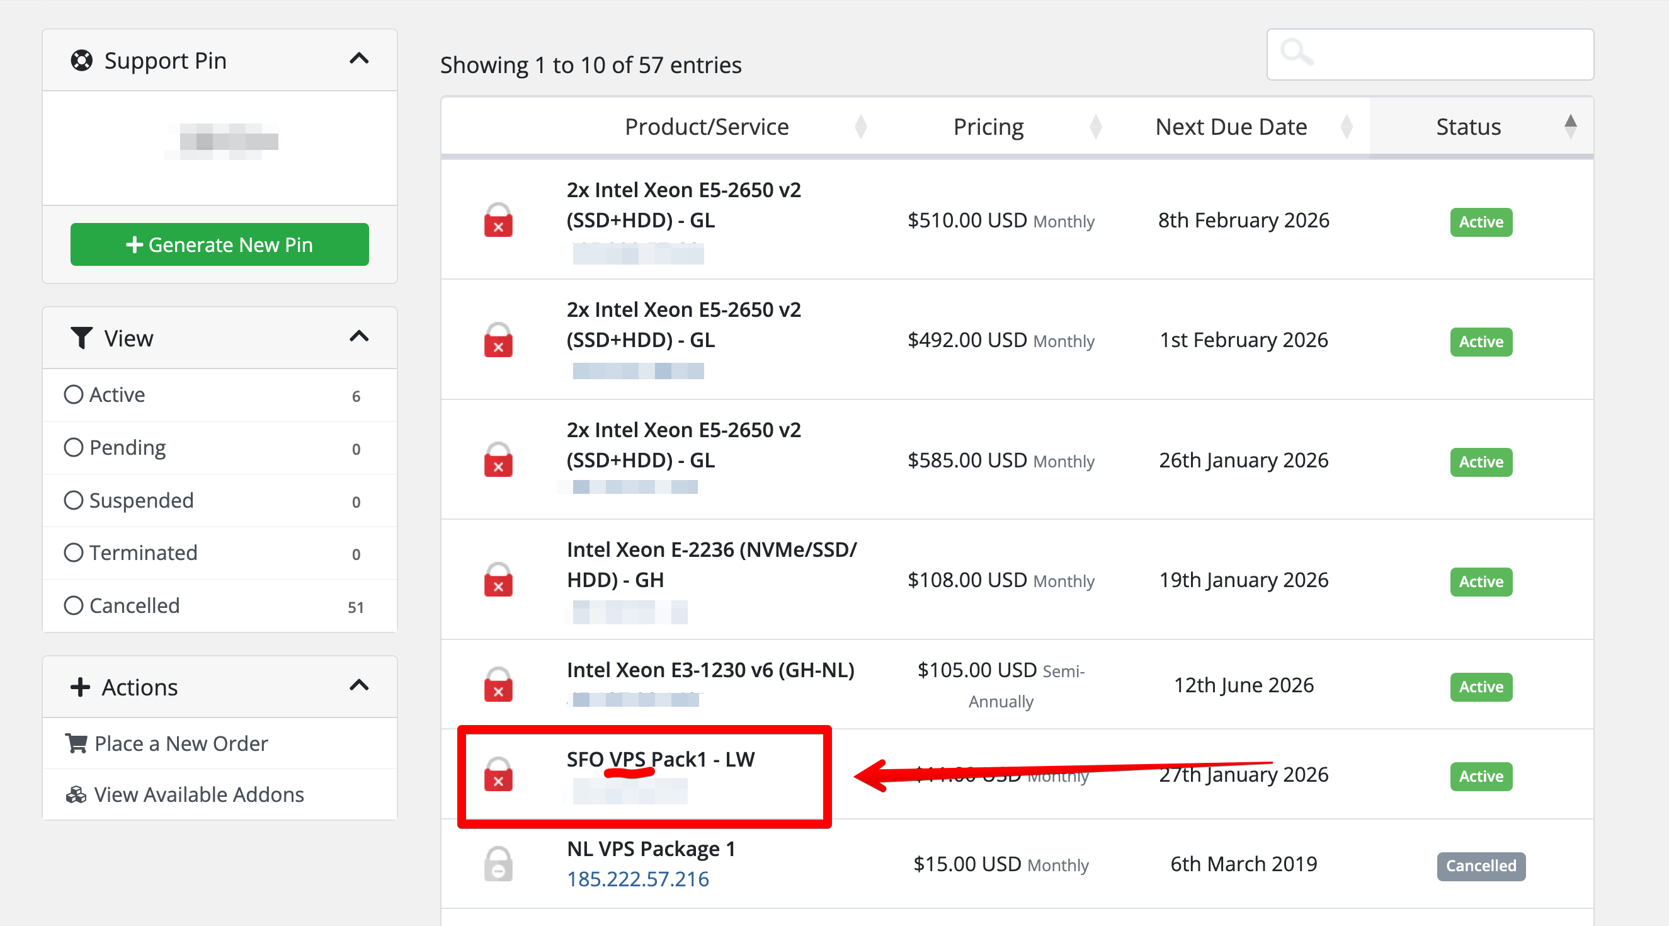Click the red lock icon for $510.00 server
This screenshot has width=1669, height=926.
point(498,220)
